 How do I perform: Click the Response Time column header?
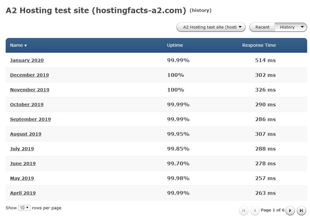click(259, 45)
